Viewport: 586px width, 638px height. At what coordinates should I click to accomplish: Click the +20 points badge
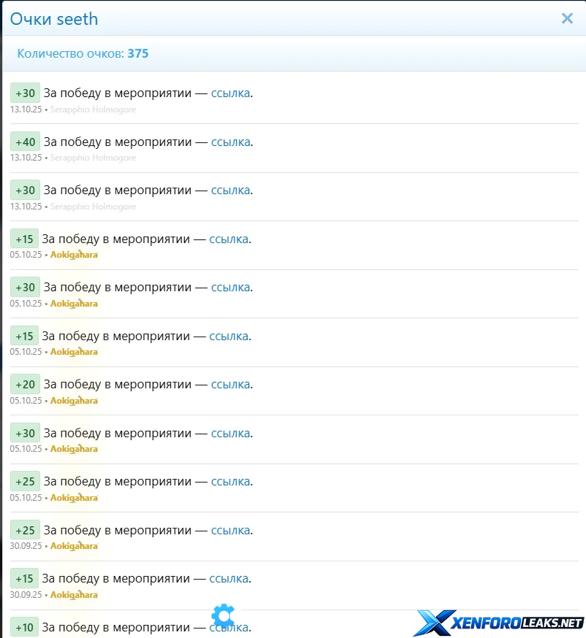point(25,384)
